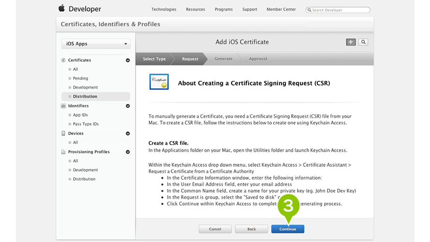Image resolution: width=430 pixels, height=242 pixels.
Task: Open the Technologies menu
Action: (x=163, y=9)
